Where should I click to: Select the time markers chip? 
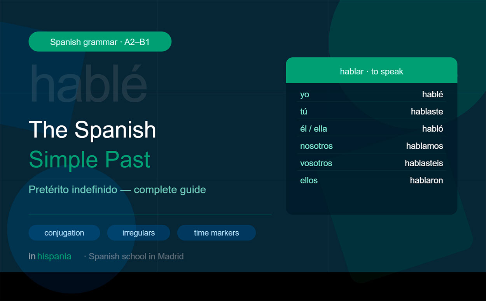point(216,232)
